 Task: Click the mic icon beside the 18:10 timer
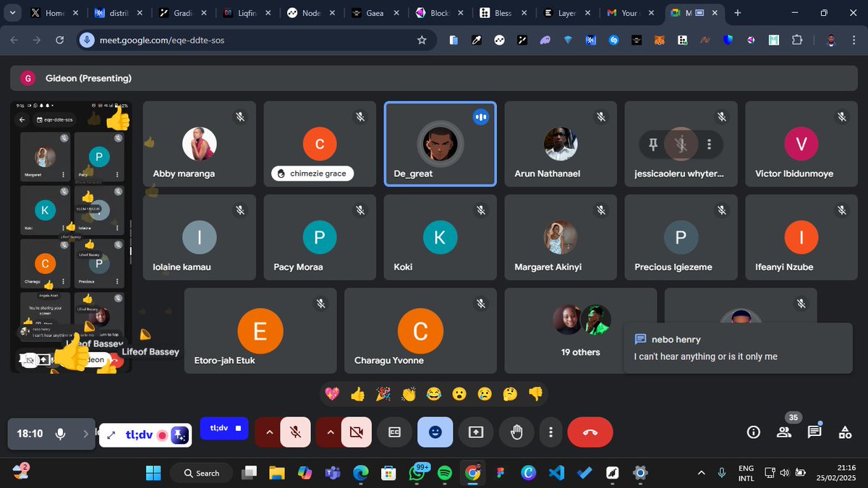pos(61,434)
